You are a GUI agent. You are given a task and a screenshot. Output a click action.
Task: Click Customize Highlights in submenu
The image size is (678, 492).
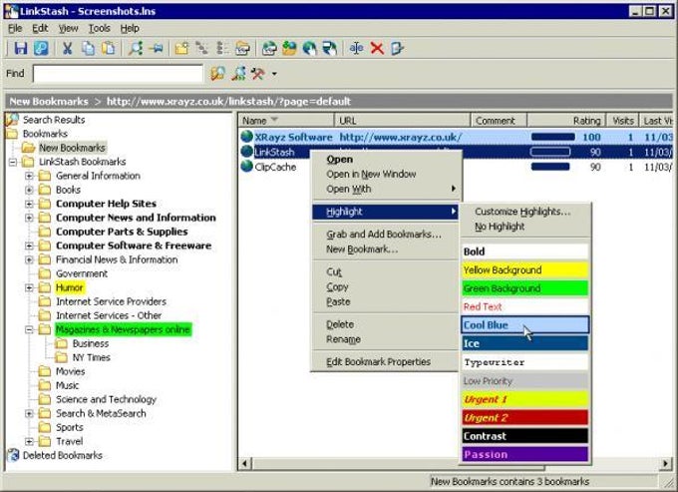[x=522, y=212]
